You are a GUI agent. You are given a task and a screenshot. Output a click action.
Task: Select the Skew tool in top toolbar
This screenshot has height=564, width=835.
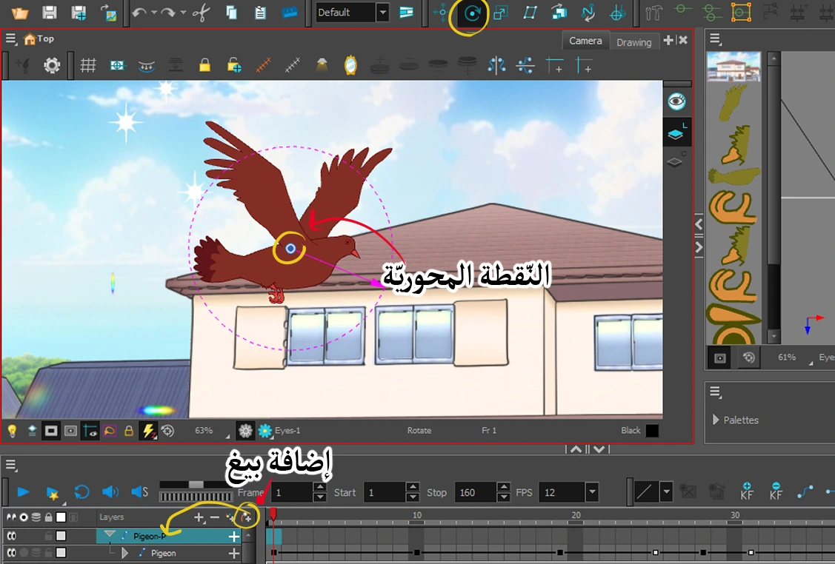(530, 13)
